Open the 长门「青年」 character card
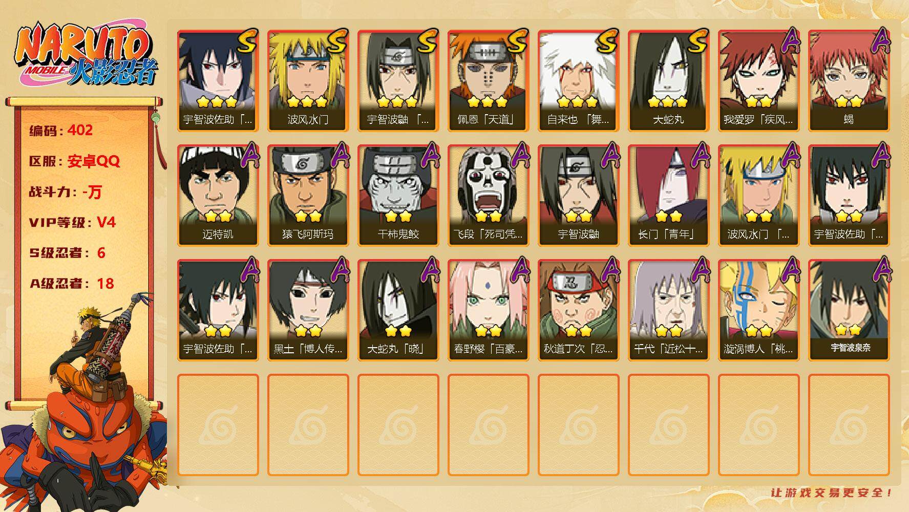This screenshot has height=512, width=909. [x=668, y=195]
